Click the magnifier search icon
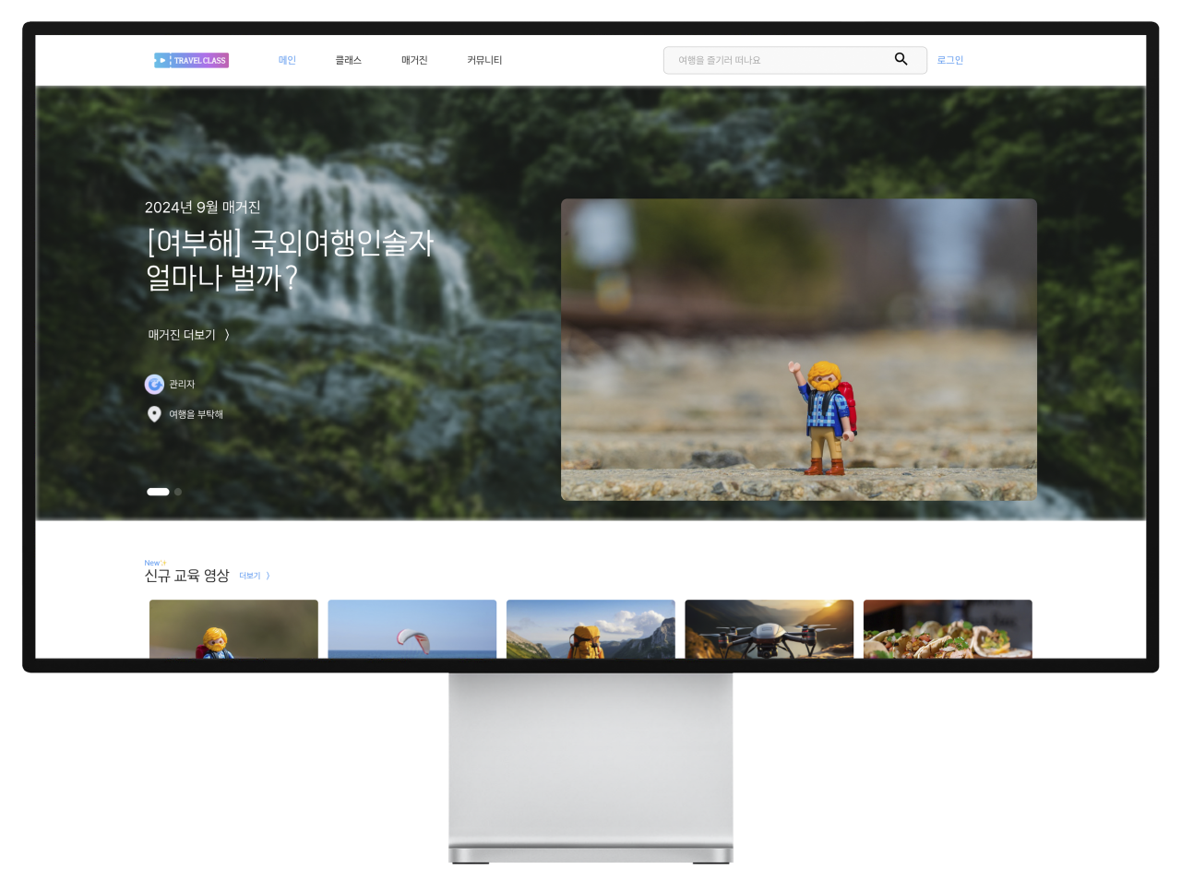Image resolution: width=1181 pixels, height=881 pixels. (901, 59)
